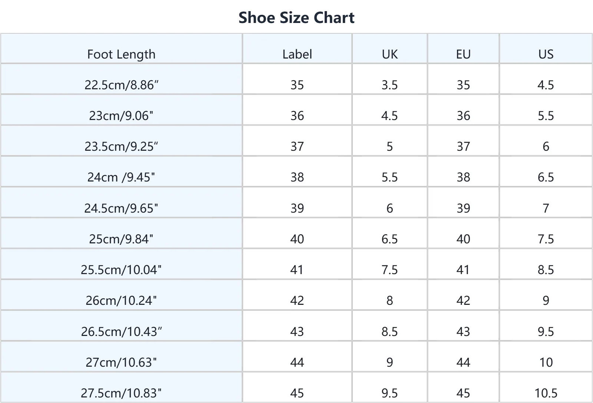The width and height of the screenshot is (593, 403).
Task: Click EU size 44 cell
Action: pyautogui.click(x=463, y=362)
